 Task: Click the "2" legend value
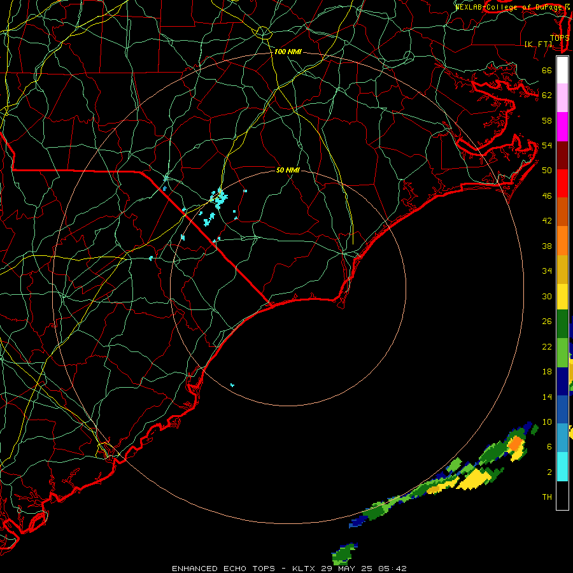549,472
